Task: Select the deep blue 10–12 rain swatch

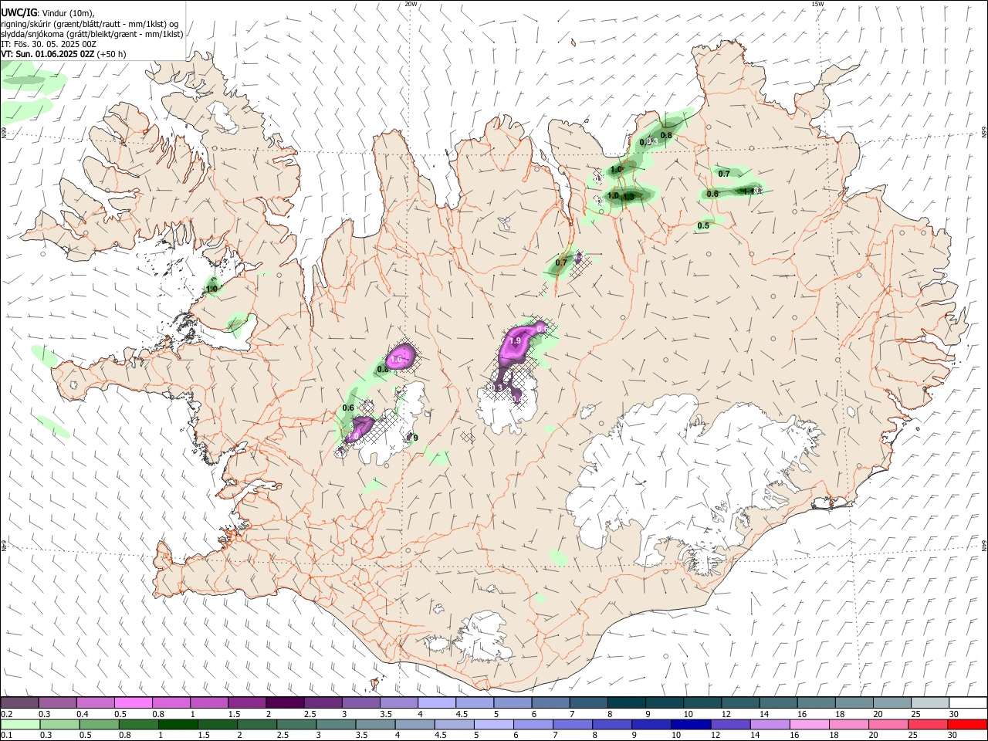Action: [691, 724]
